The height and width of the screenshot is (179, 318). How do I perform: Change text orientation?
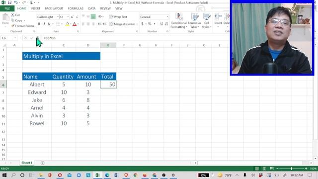point(100,16)
